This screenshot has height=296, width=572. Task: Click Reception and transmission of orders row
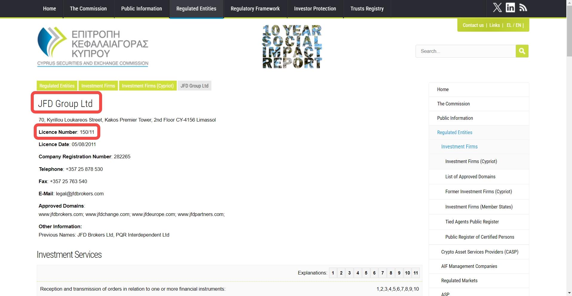point(229,289)
